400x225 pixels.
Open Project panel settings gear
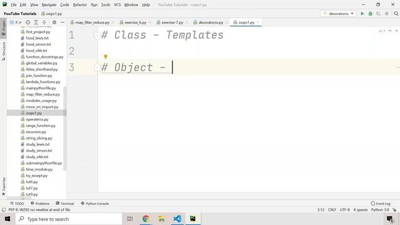(54, 22)
